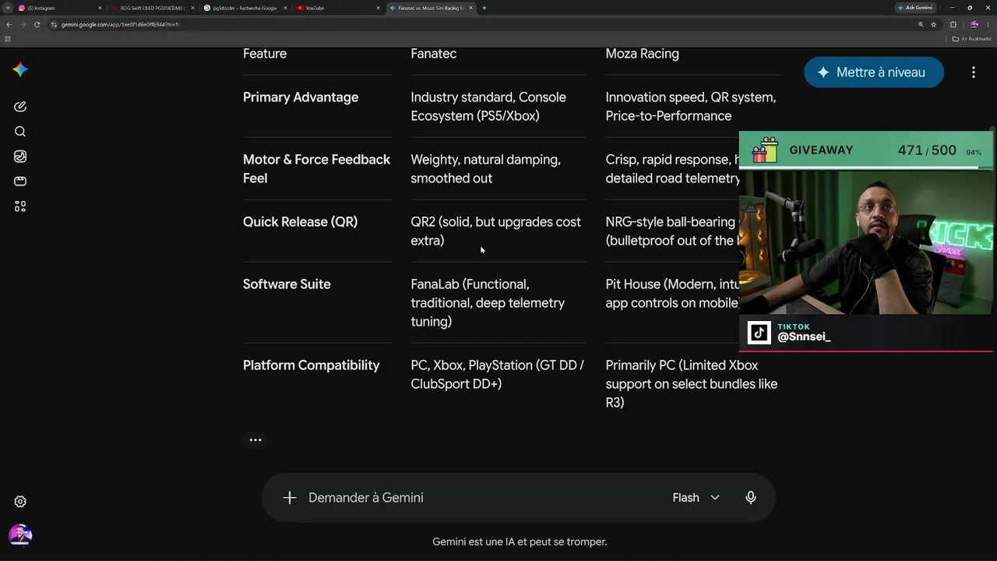Image resolution: width=997 pixels, height=561 pixels.
Task: Close the pg34zcdm Recherche Google tab
Action: coord(285,8)
